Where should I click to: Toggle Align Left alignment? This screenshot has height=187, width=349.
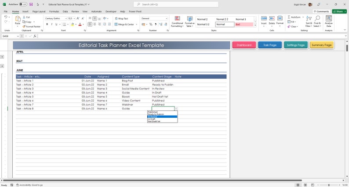[90, 24]
